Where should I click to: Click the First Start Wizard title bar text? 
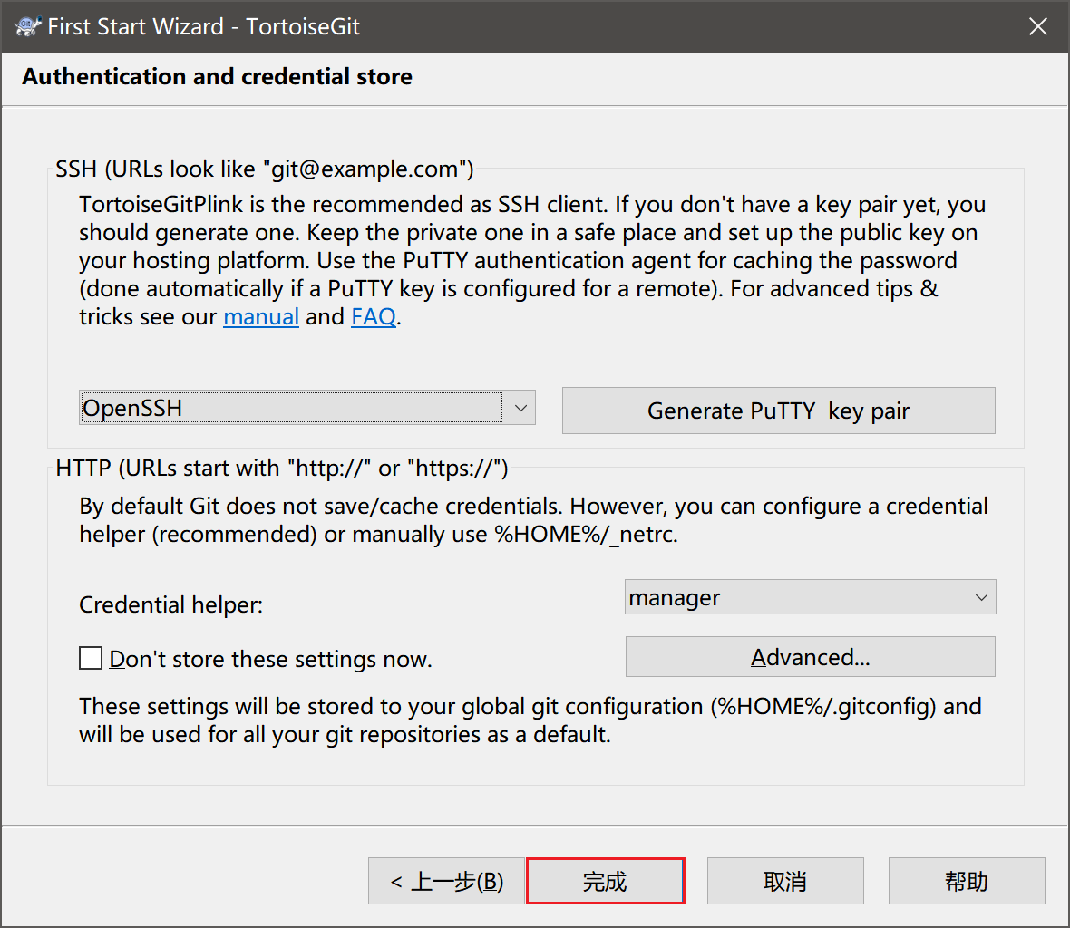point(203,26)
